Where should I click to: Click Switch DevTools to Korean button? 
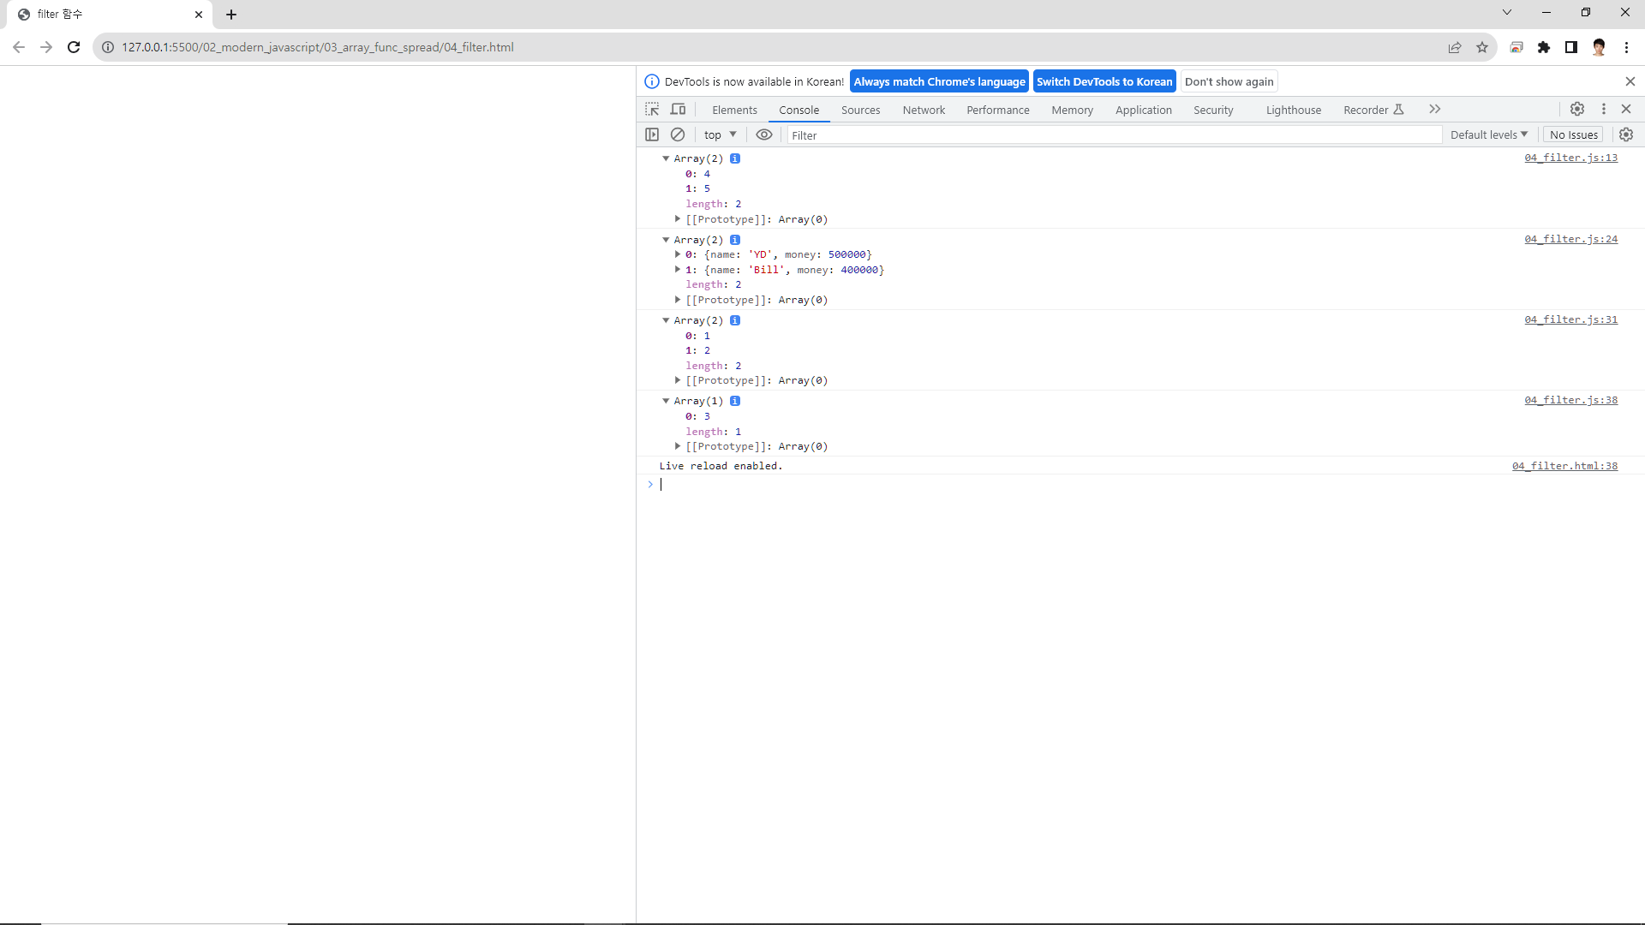[1104, 81]
